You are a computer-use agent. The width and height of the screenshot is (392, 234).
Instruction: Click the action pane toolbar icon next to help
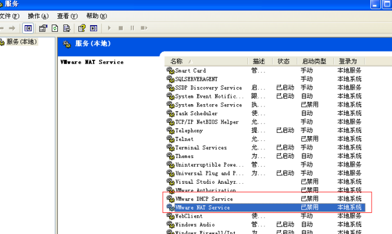(x=94, y=28)
